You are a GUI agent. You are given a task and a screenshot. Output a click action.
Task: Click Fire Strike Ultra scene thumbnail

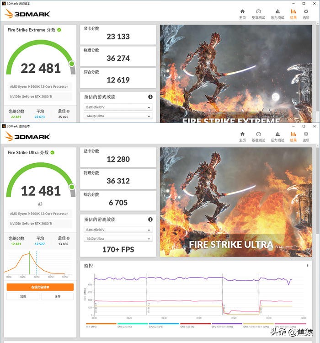(236, 202)
